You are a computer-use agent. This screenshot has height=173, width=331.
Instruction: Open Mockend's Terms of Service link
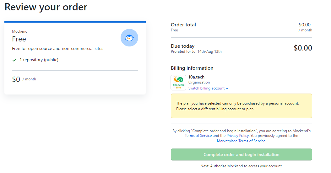point(198,136)
